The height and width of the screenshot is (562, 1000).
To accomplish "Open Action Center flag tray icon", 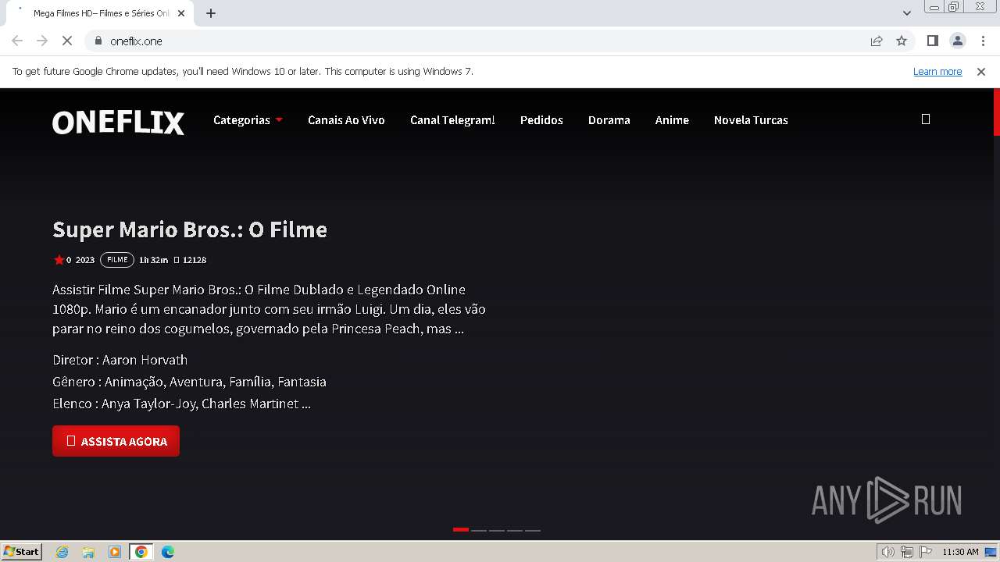I will click(925, 552).
